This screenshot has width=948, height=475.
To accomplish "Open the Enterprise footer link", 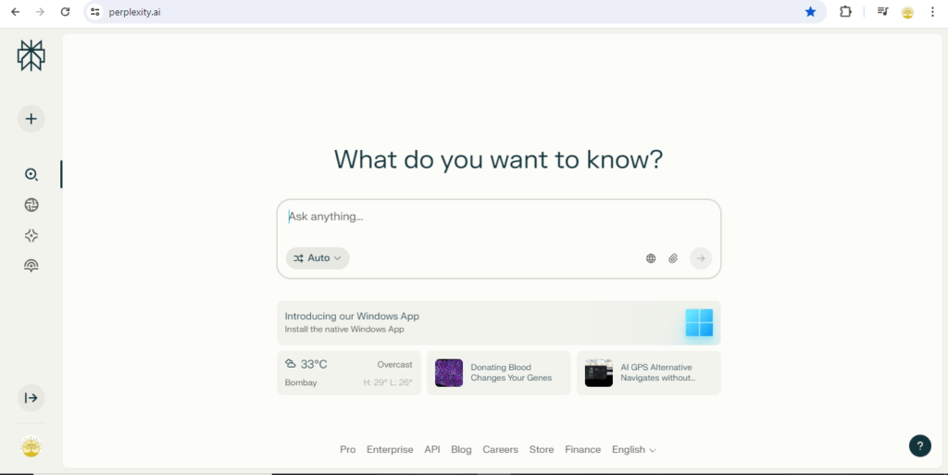I will 390,450.
